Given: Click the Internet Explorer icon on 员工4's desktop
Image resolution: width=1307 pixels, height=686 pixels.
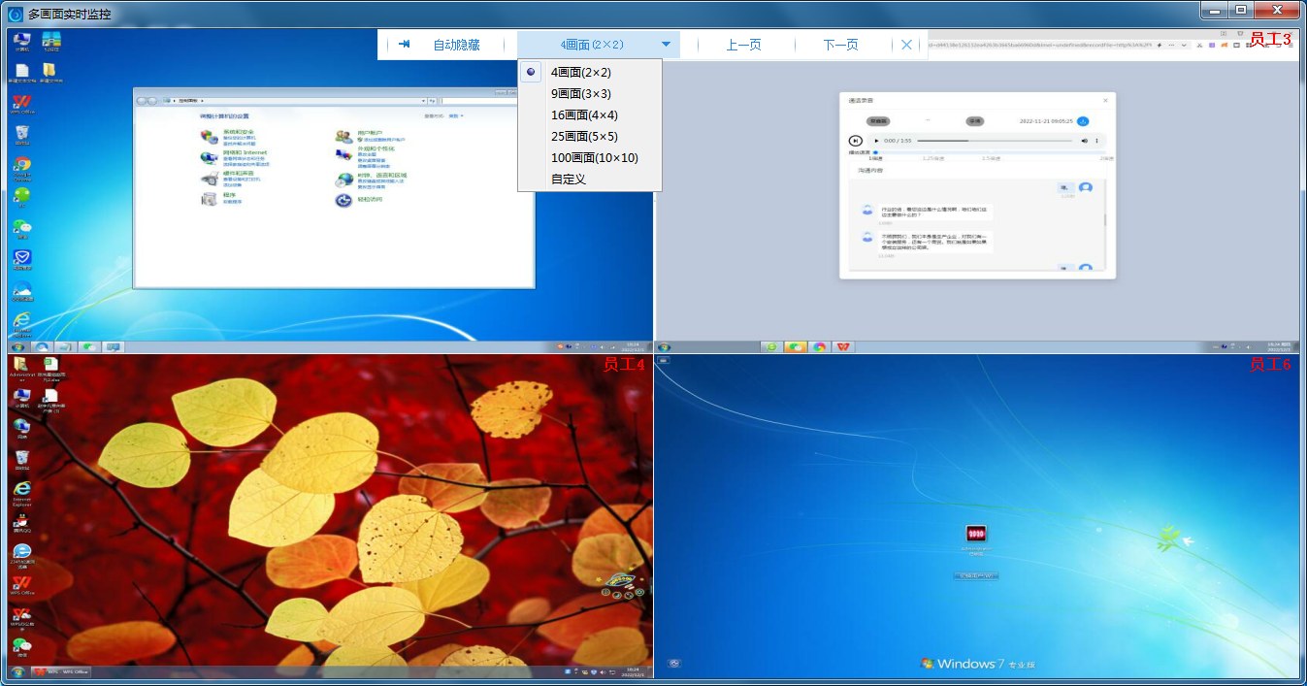Looking at the screenshot, I should tap(21, 488).
